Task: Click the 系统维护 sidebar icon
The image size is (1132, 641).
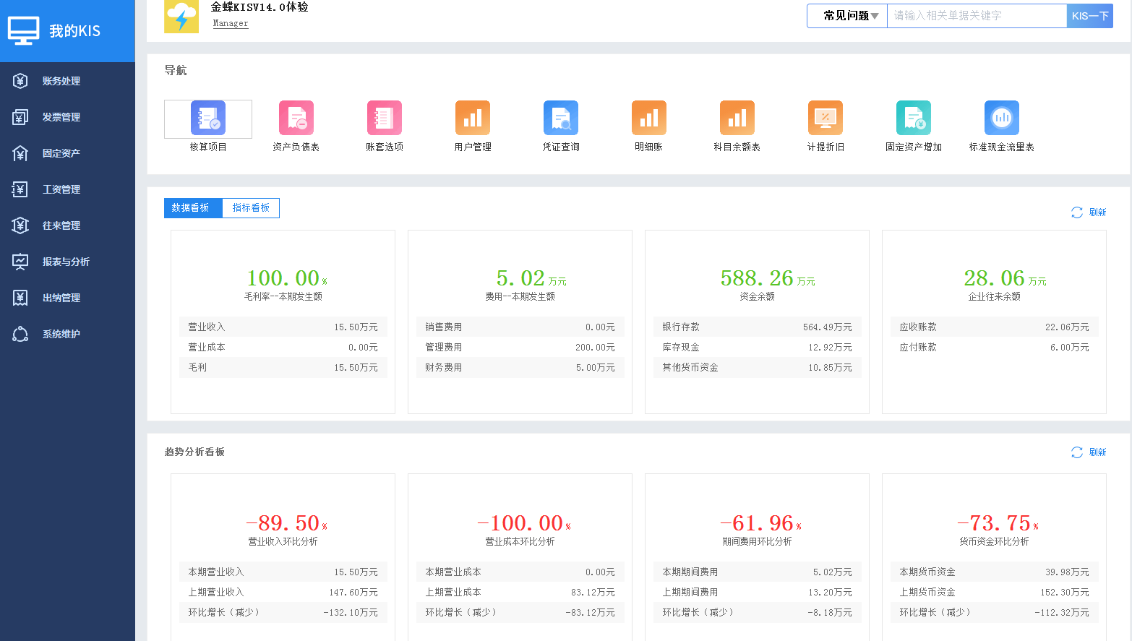Action: (x=20, y=334)
